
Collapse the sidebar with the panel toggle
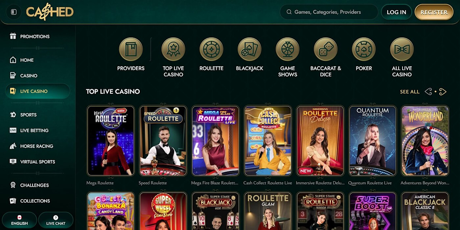click(14, 12)
